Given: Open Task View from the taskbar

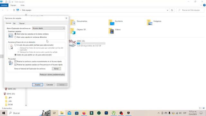Looking at the screenshot, I should pos(54,113).
